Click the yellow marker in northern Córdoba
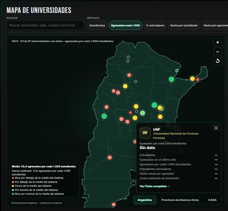Image resolution: width=228 pixels, height=211 pixels. [136, 106]
